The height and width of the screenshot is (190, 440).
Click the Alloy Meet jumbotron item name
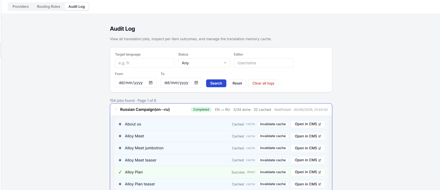click(144, 148)
